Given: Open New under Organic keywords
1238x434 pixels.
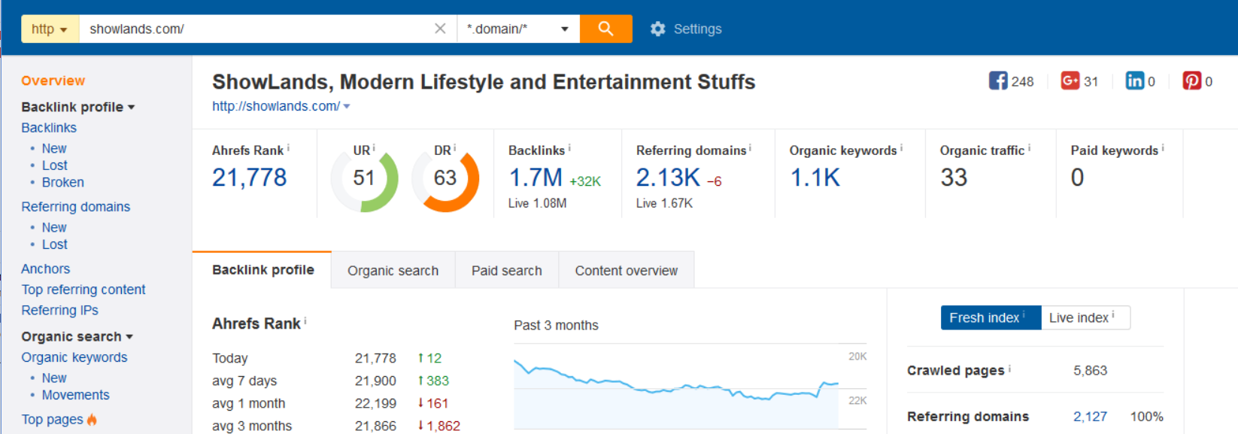Looking at the screenshot, I should 54,378.
